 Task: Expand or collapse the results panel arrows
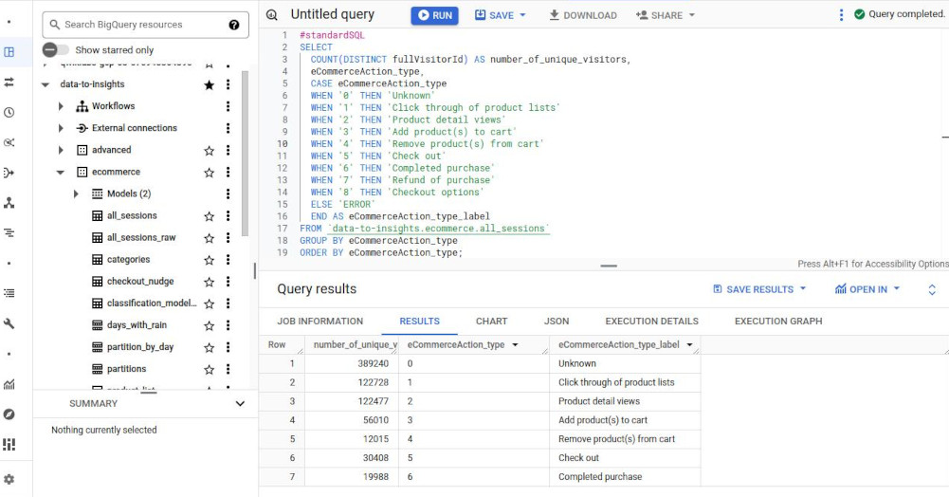pos(931,289)
